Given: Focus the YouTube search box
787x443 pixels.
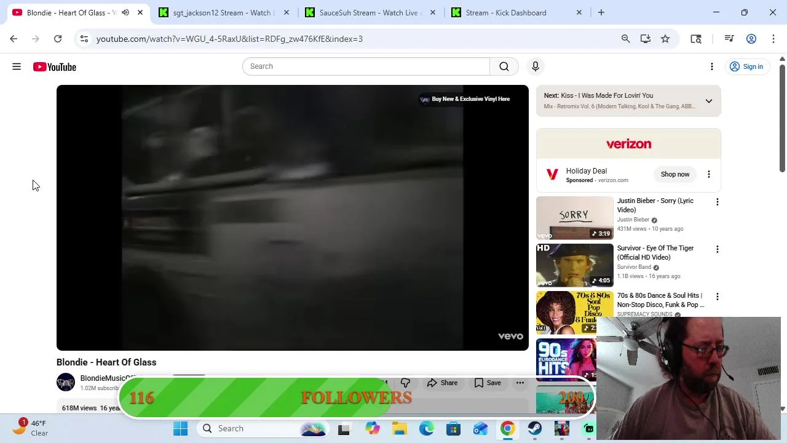Looking at the screenshot, I should pos(366,66).
